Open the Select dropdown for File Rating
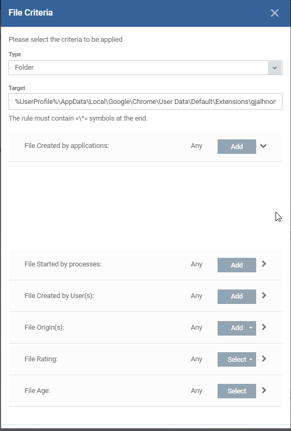Viewport: 291px width, 431px height. [x=236, y=360]
